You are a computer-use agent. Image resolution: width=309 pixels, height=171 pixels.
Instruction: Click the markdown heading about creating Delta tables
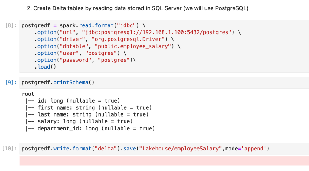138,8
